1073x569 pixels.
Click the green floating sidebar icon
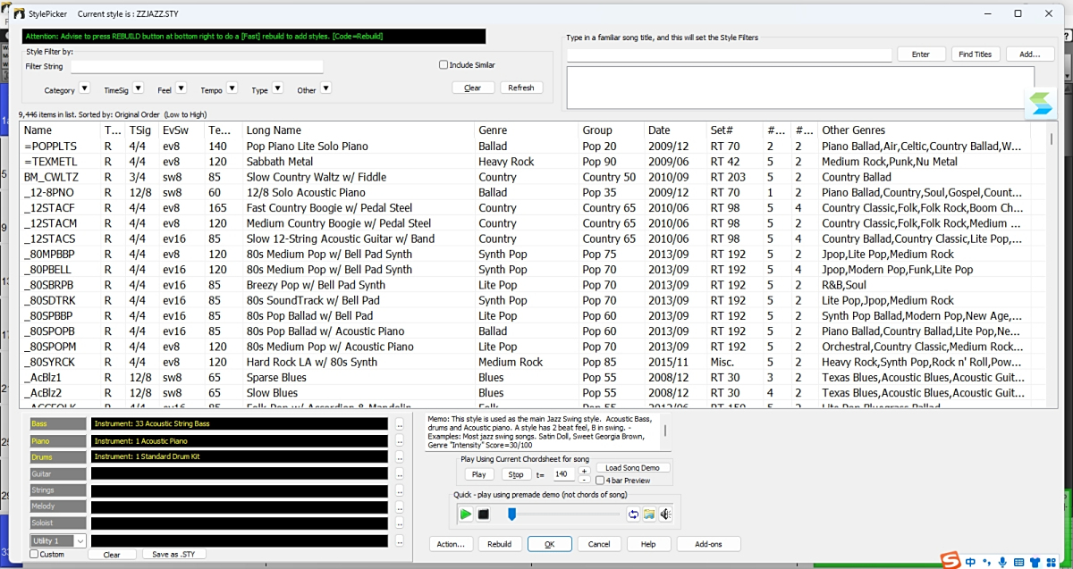coord(1041,103)
